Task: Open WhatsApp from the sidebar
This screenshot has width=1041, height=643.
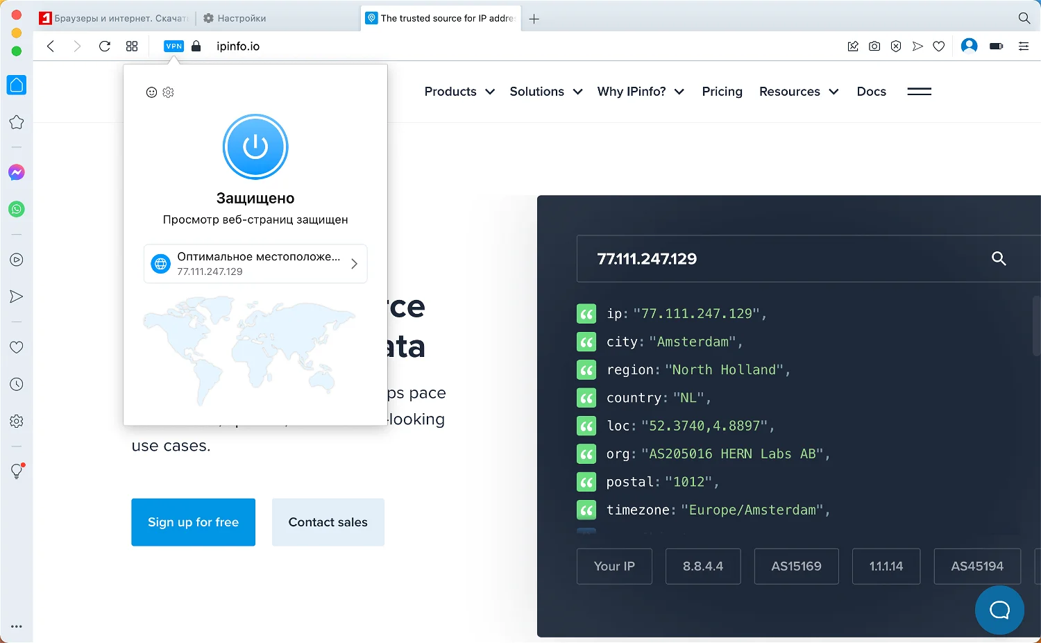Action: point(17,209)
